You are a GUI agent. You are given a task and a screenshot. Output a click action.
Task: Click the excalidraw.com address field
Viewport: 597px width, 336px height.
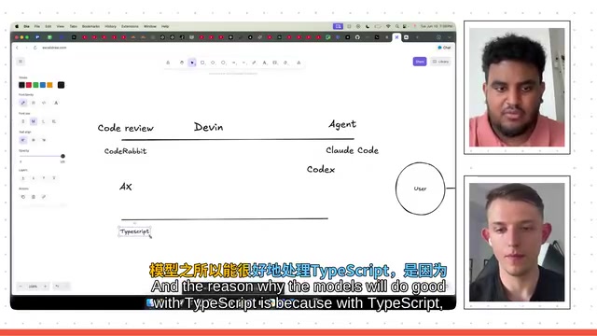54,48
